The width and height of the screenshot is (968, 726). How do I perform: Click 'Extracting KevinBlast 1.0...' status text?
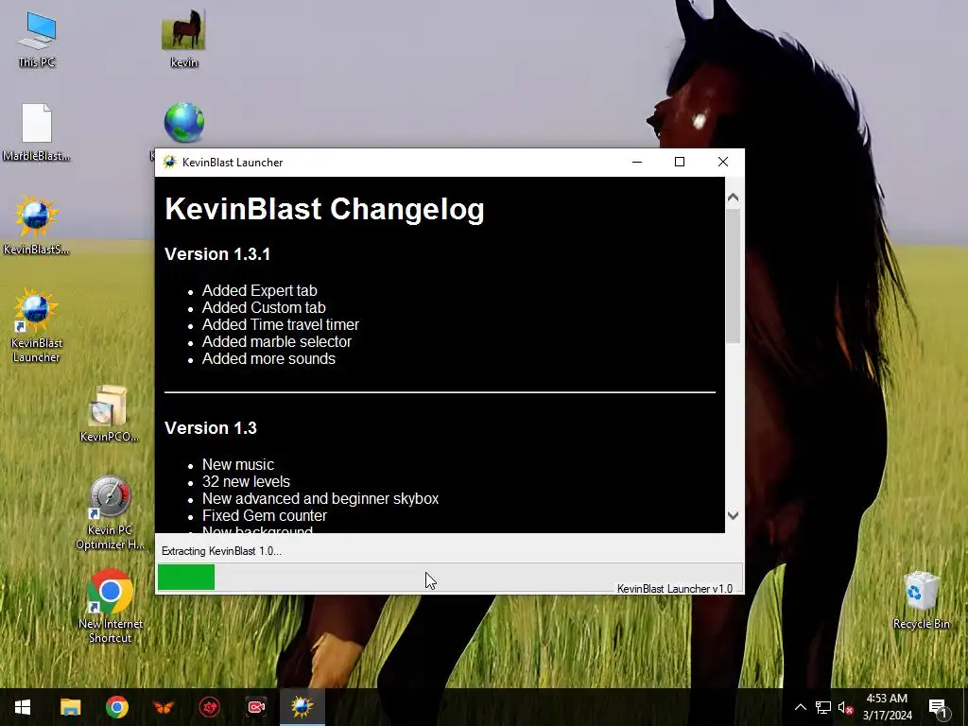tap(221, 551)
